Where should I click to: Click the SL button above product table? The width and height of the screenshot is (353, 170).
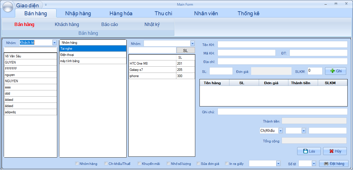[x=186, y=50]
